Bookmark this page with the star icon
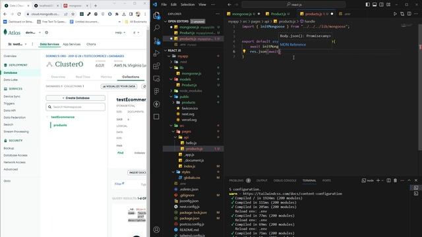Screen dimensions: 422x237 pyautogui.click(x=73, y=14)
